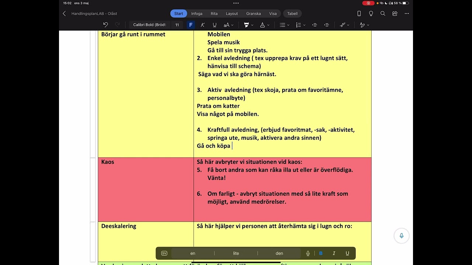Expand the highlight color chevron

(252, 25)
